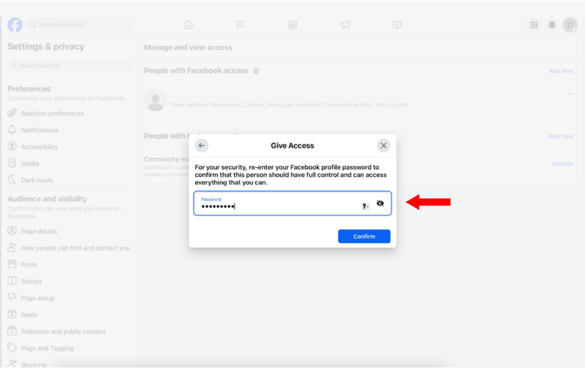Screen dimensions: 585x368
Task: Open the profile avatar account menu
Action: [570, 25]
